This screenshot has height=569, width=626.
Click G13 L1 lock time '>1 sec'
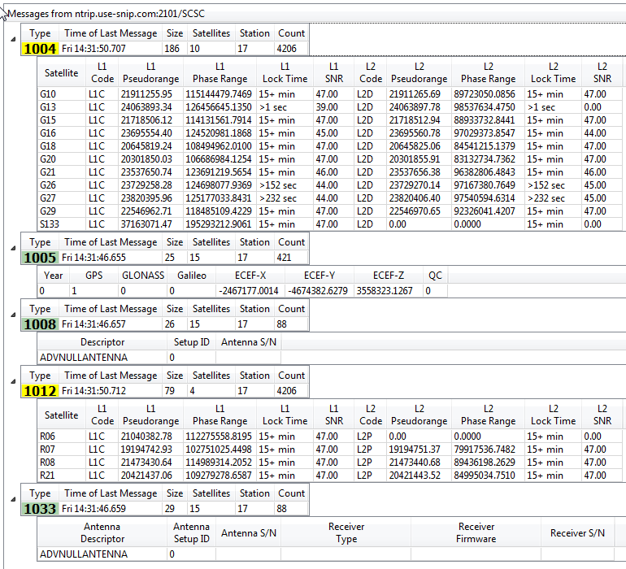(x=272, y=107)
